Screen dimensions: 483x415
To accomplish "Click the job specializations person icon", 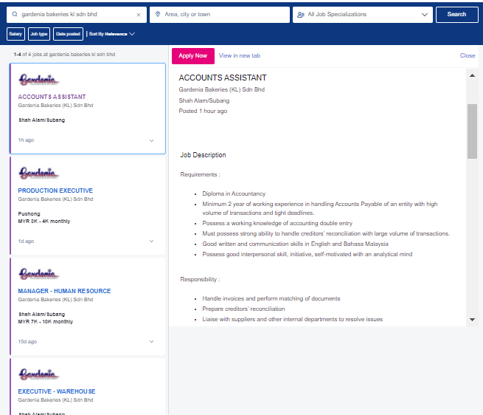I will pyautogui.click(x=301, y=15).
